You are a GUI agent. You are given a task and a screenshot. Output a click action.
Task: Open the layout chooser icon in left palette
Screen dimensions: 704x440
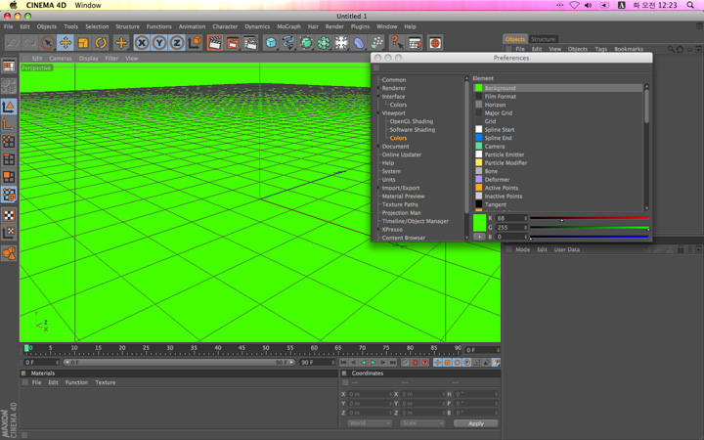[9, 66]
